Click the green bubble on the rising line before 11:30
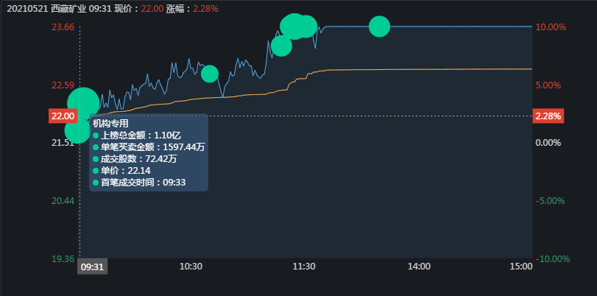 pyautogui.click(x=280, y=46)
